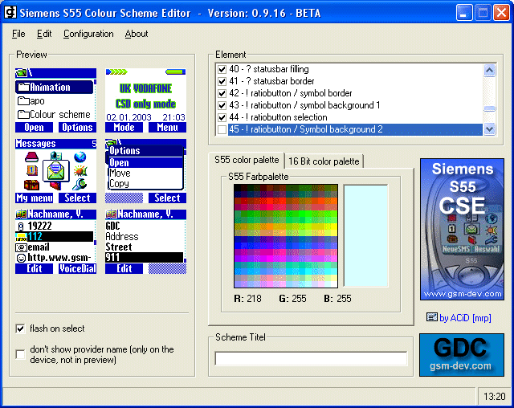Viewport: 514px width, 408px height.
Task: Click the treasure chest icon in preview
Action: pyautogui.click(x=32, y=185)
